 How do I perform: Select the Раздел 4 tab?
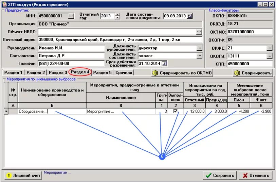(x=80, y=72)
